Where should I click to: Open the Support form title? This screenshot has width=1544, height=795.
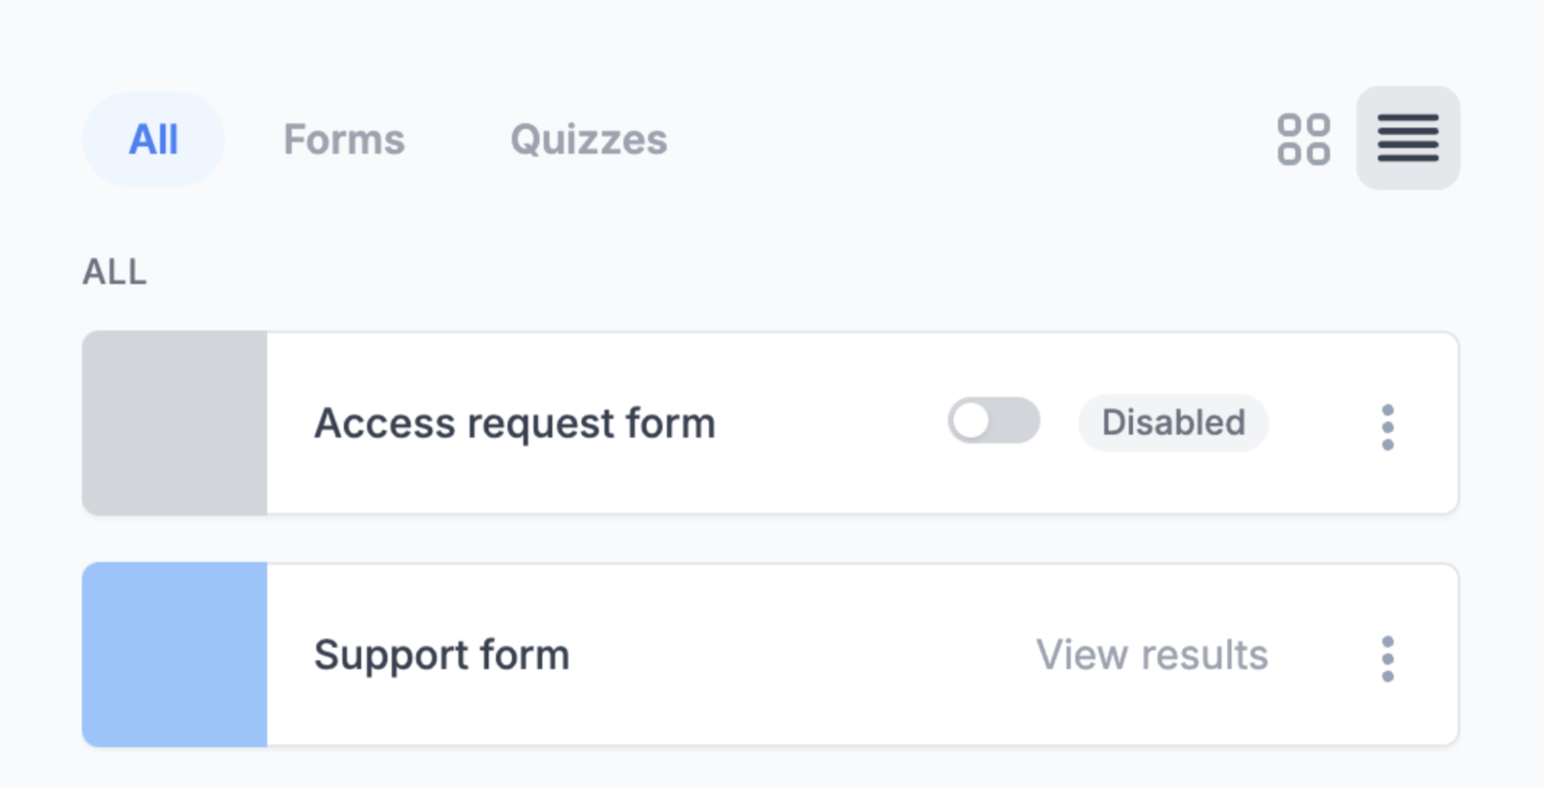(441, 655)
